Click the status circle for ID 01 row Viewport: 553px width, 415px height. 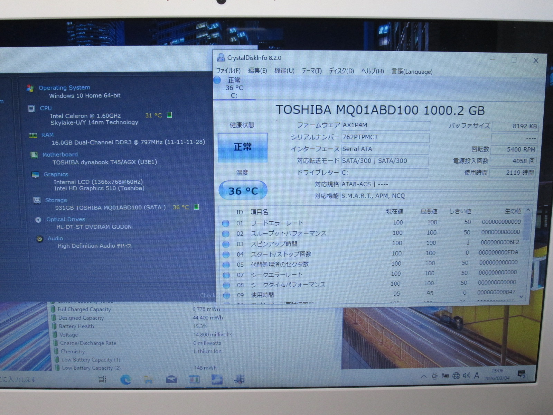(226, 223)
